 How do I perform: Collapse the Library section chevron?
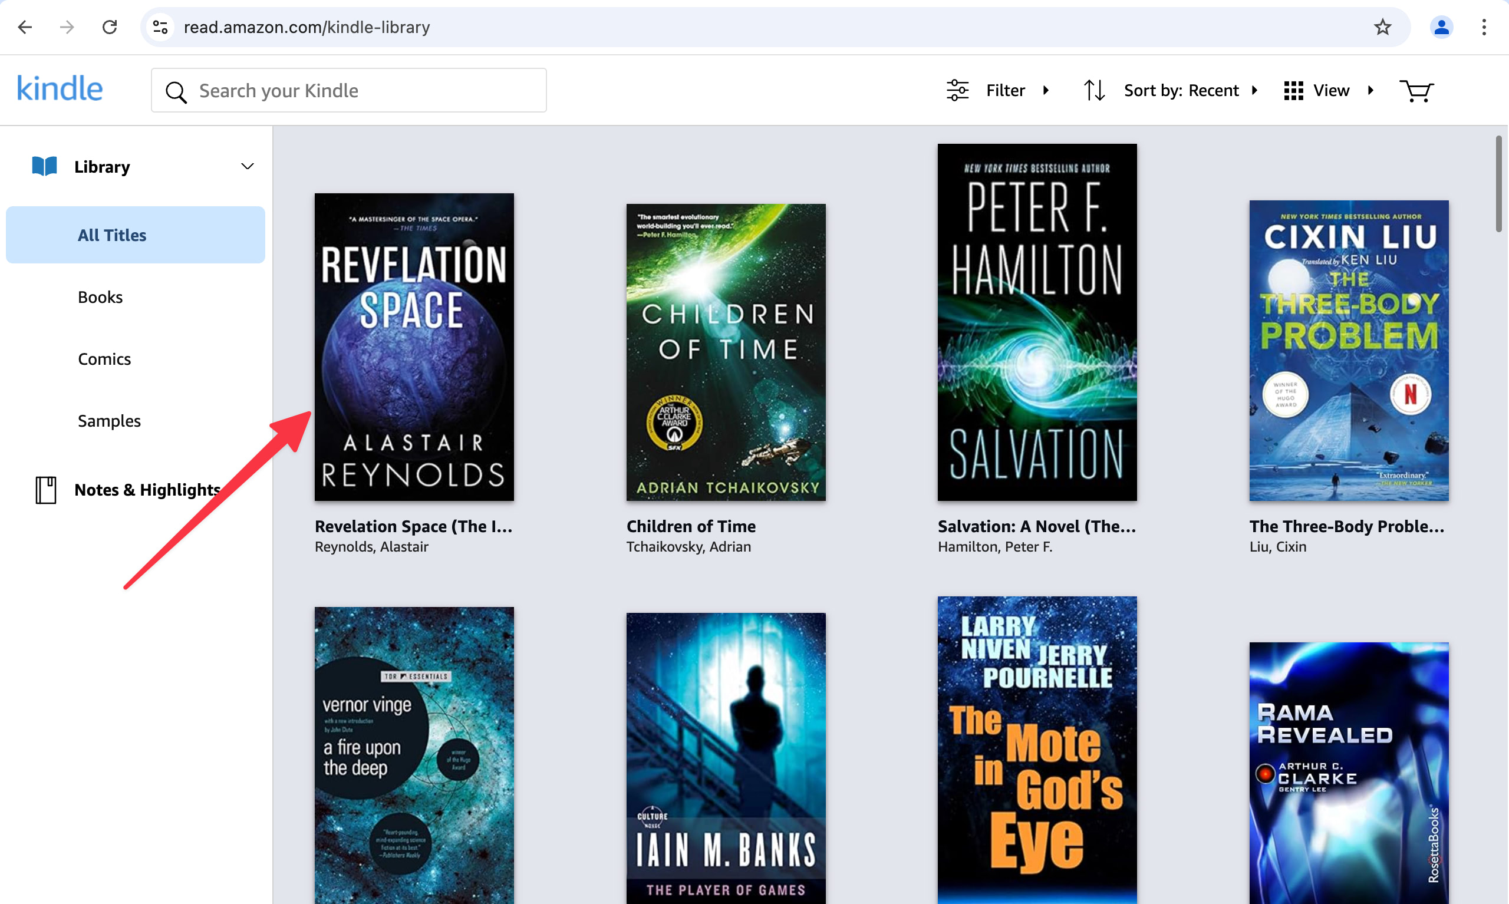click(x=247, y=166)
